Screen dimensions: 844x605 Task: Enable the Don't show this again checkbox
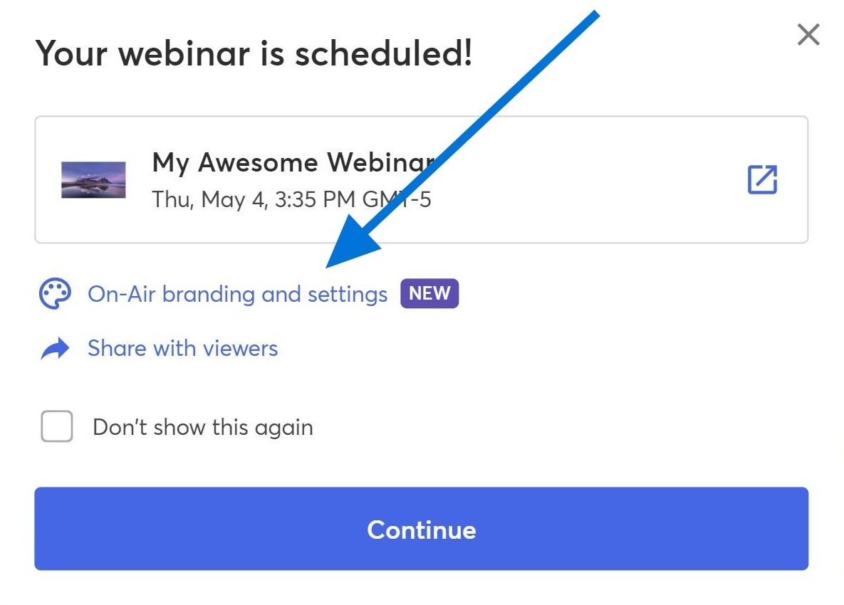coord(57,426)
